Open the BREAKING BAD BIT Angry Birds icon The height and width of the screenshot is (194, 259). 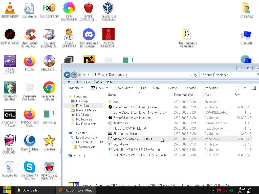click(49, 171)
